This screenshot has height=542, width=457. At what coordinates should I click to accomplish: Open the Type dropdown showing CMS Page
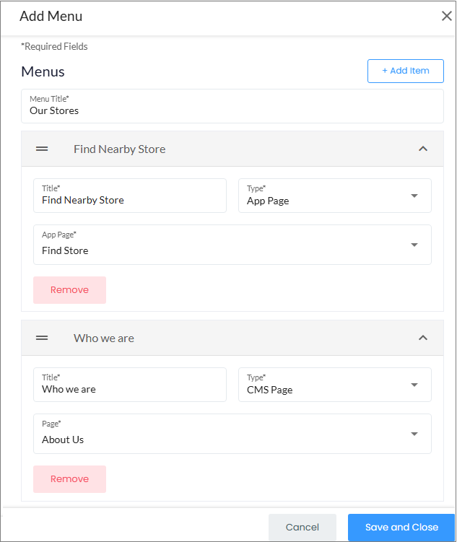click(x=334, y=385)
